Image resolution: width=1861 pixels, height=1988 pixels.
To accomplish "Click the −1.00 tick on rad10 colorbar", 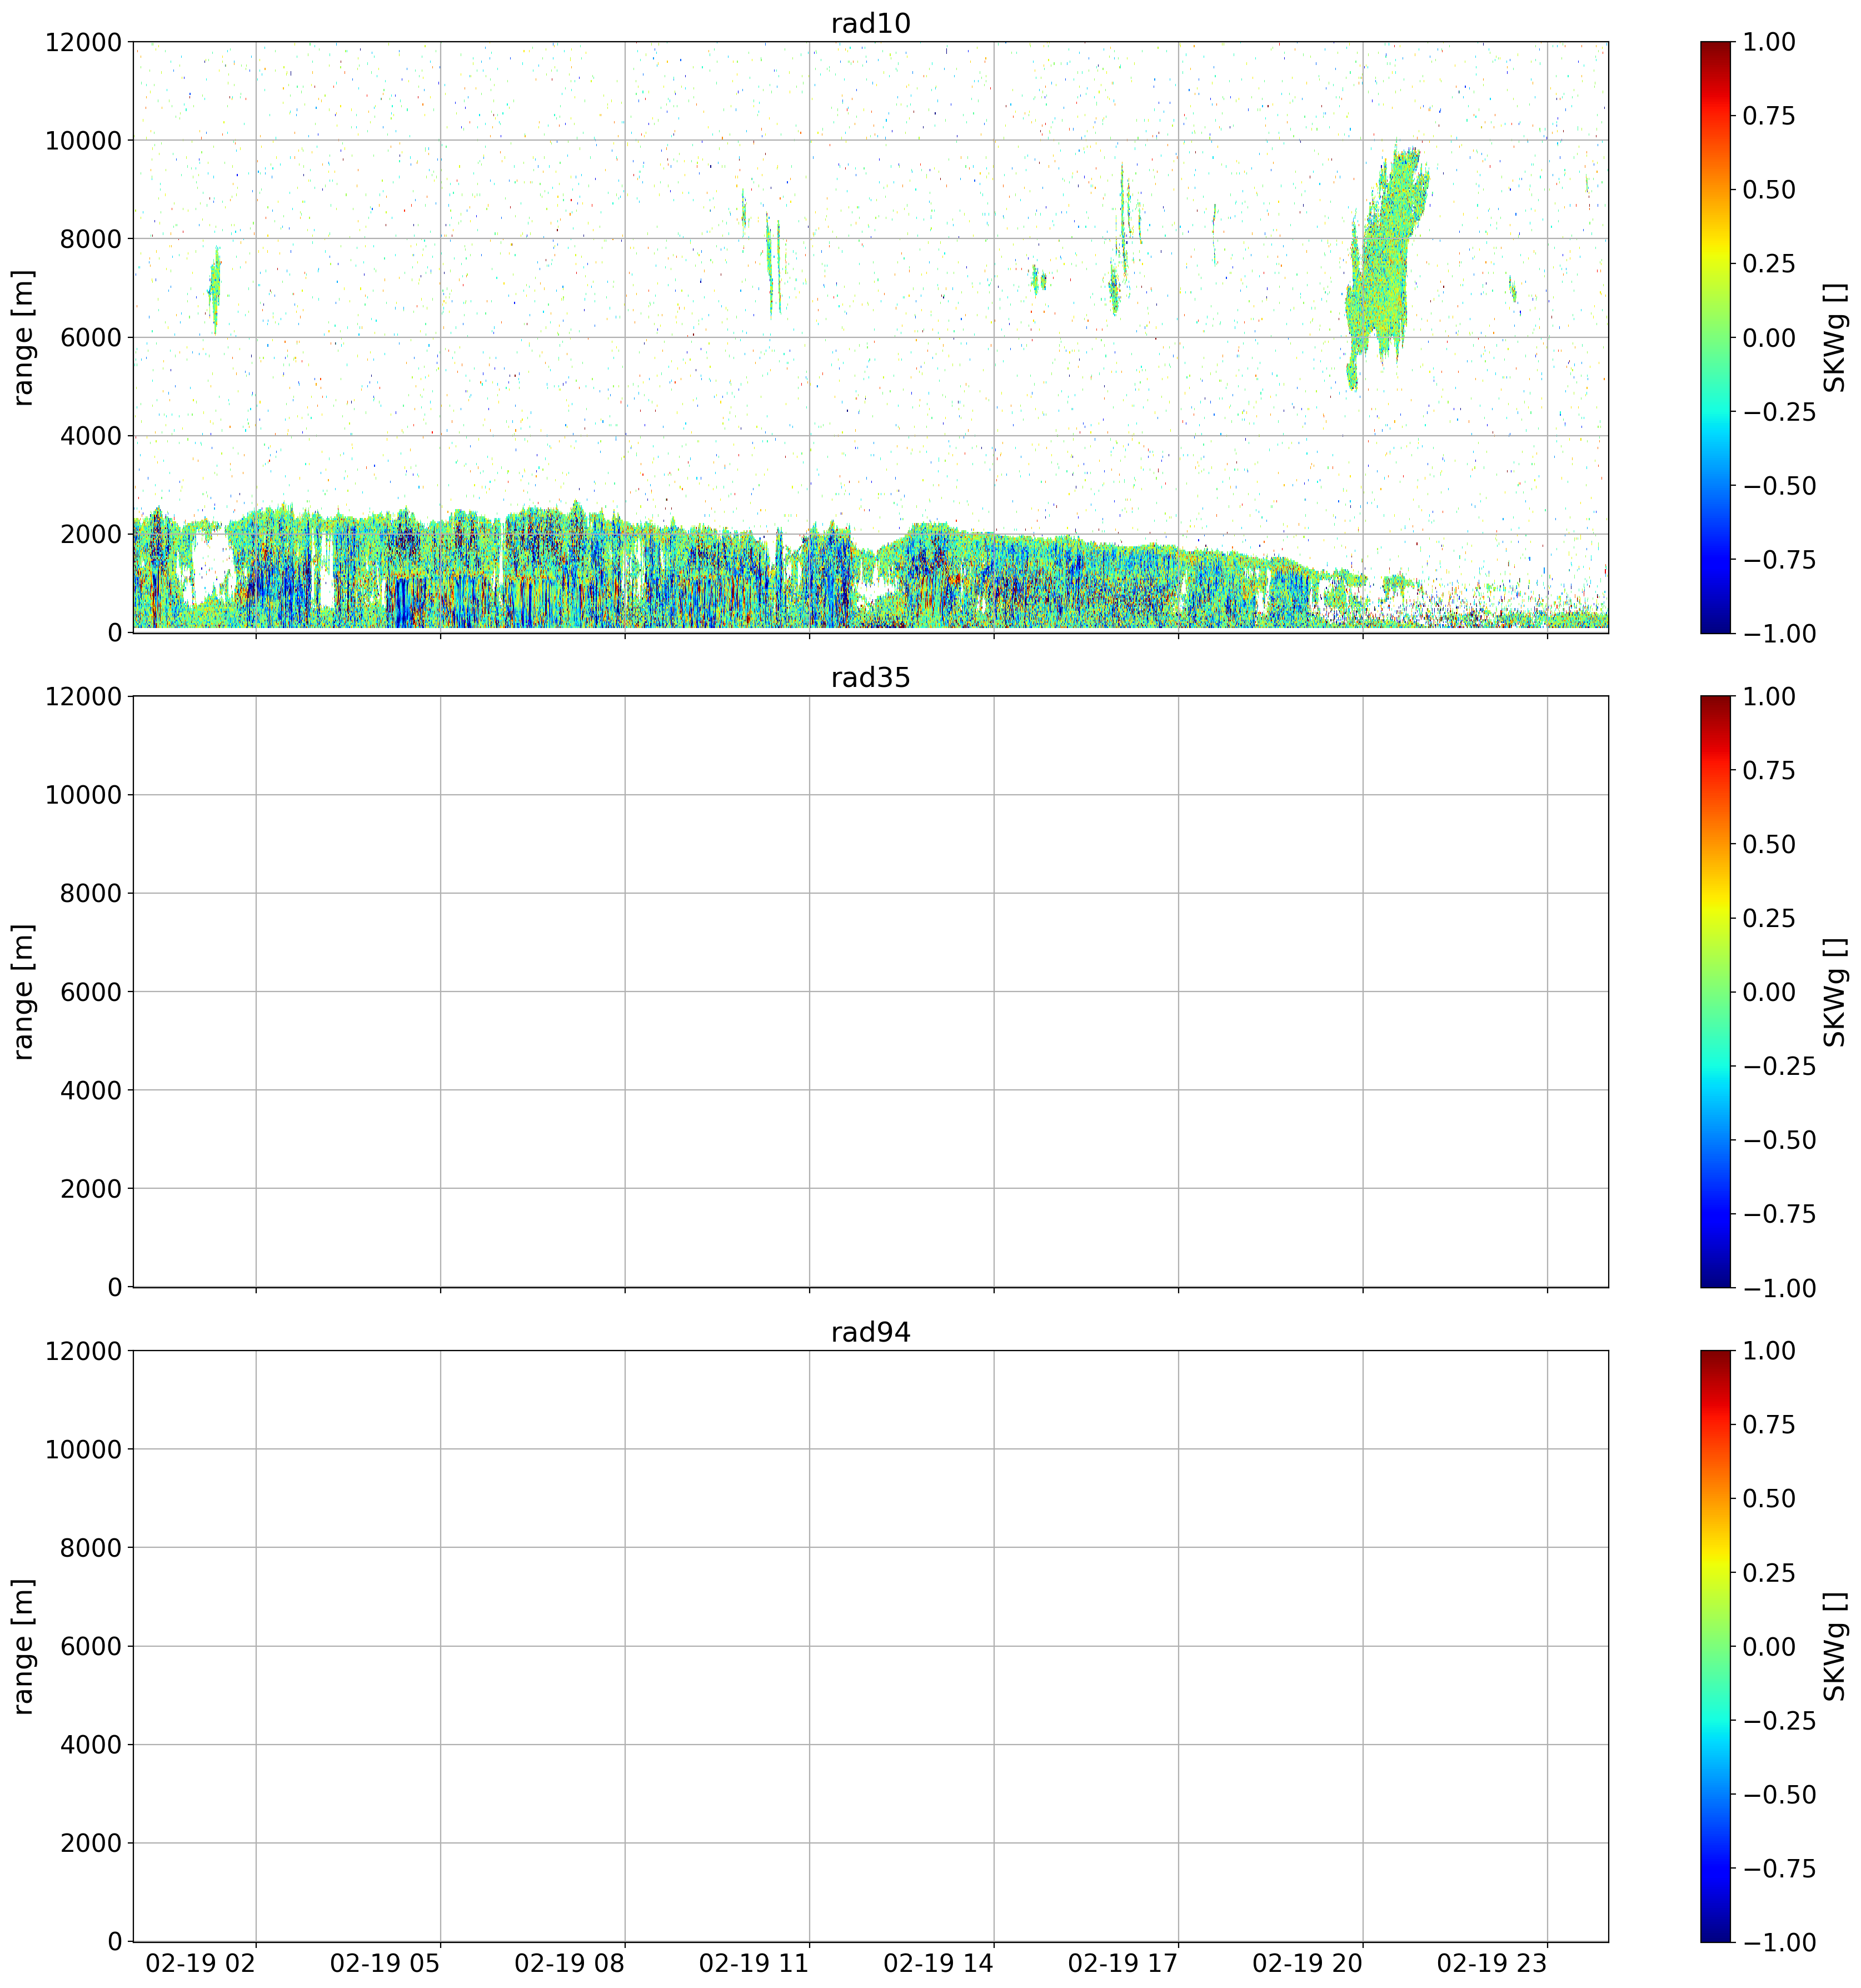I will [1779, 633].
